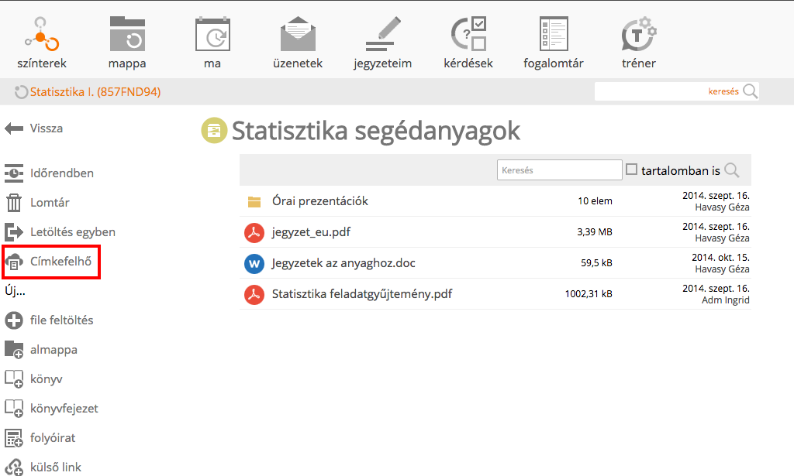
Task: Open the Lomtár trash
Action: point(14,203)
